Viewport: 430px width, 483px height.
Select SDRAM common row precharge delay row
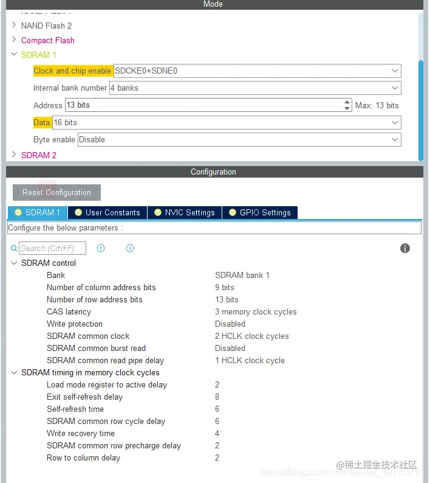(x=214, y=445)
